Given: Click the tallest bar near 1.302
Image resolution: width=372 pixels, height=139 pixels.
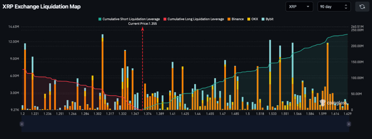Looking at the screenshot, I should [x=102, y=72].
